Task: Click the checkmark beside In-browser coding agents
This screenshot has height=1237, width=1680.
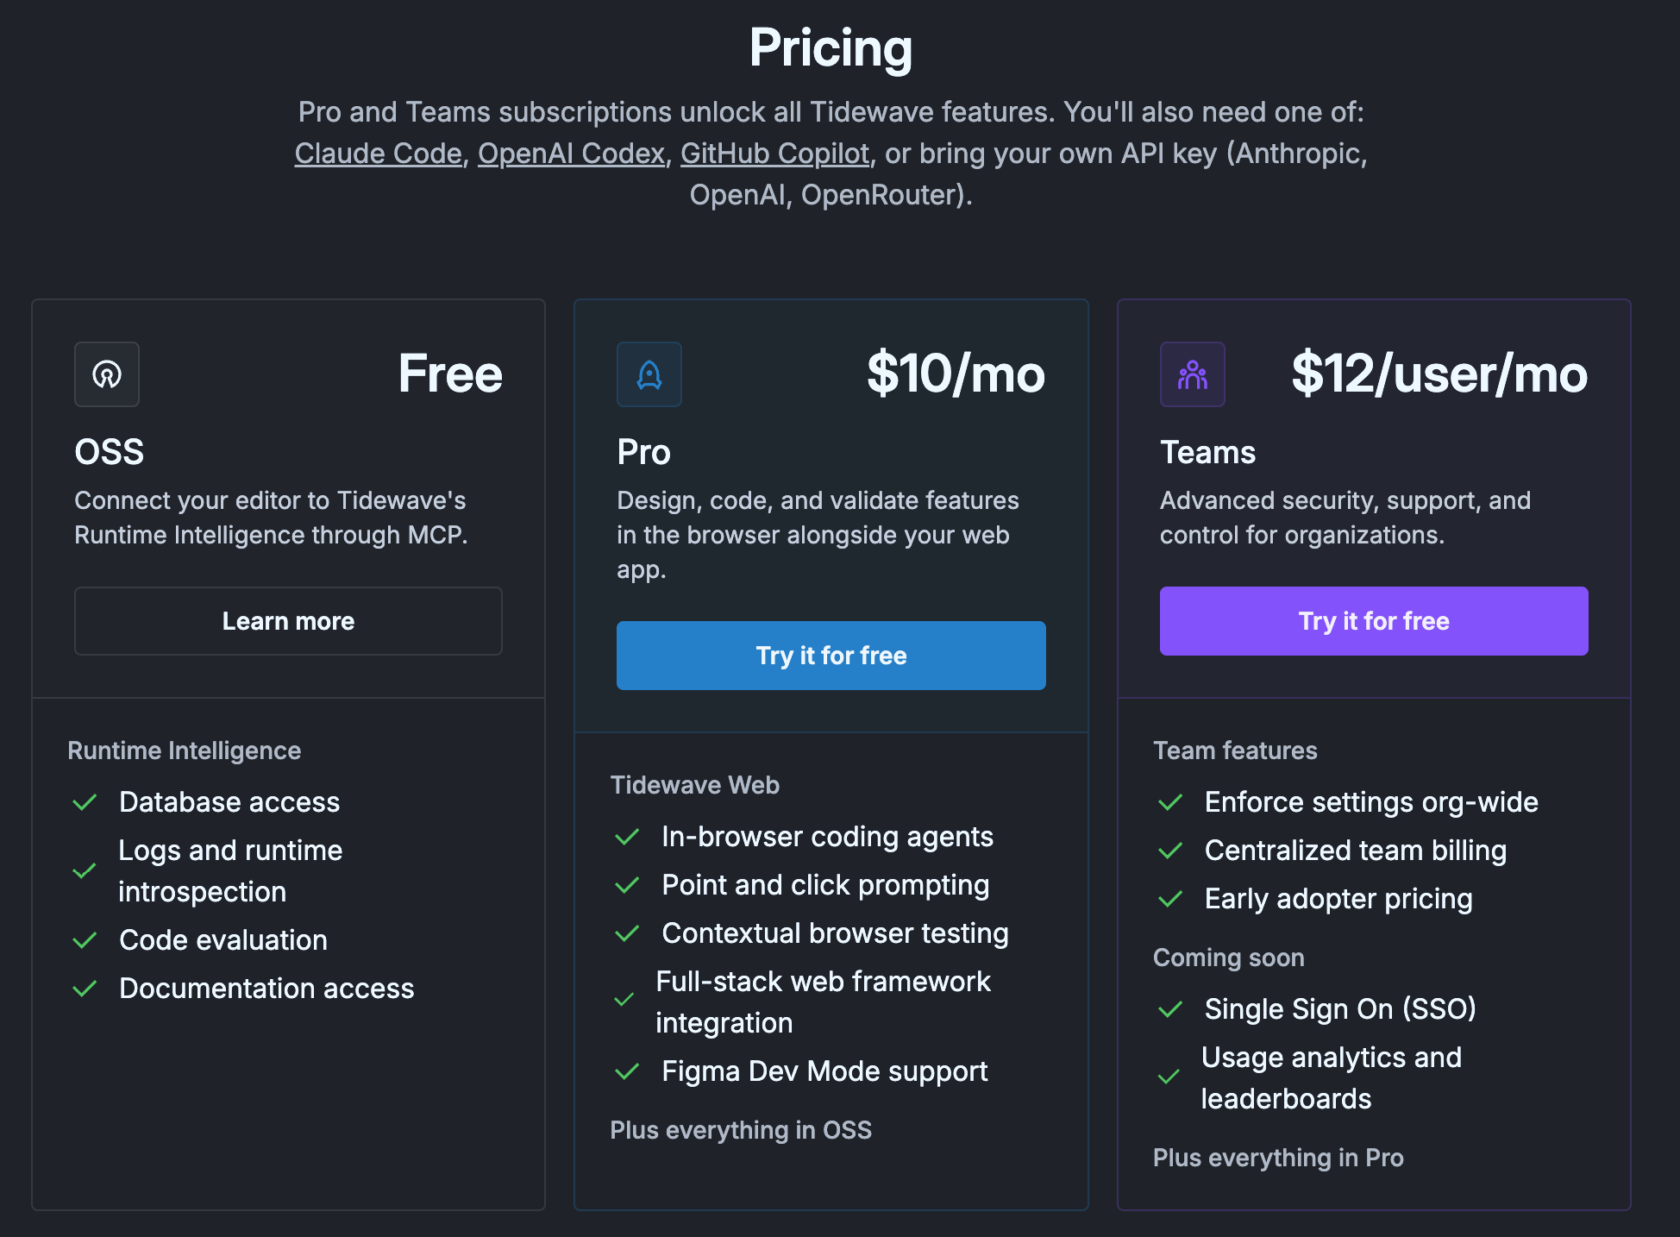Action: pos(627,837)
